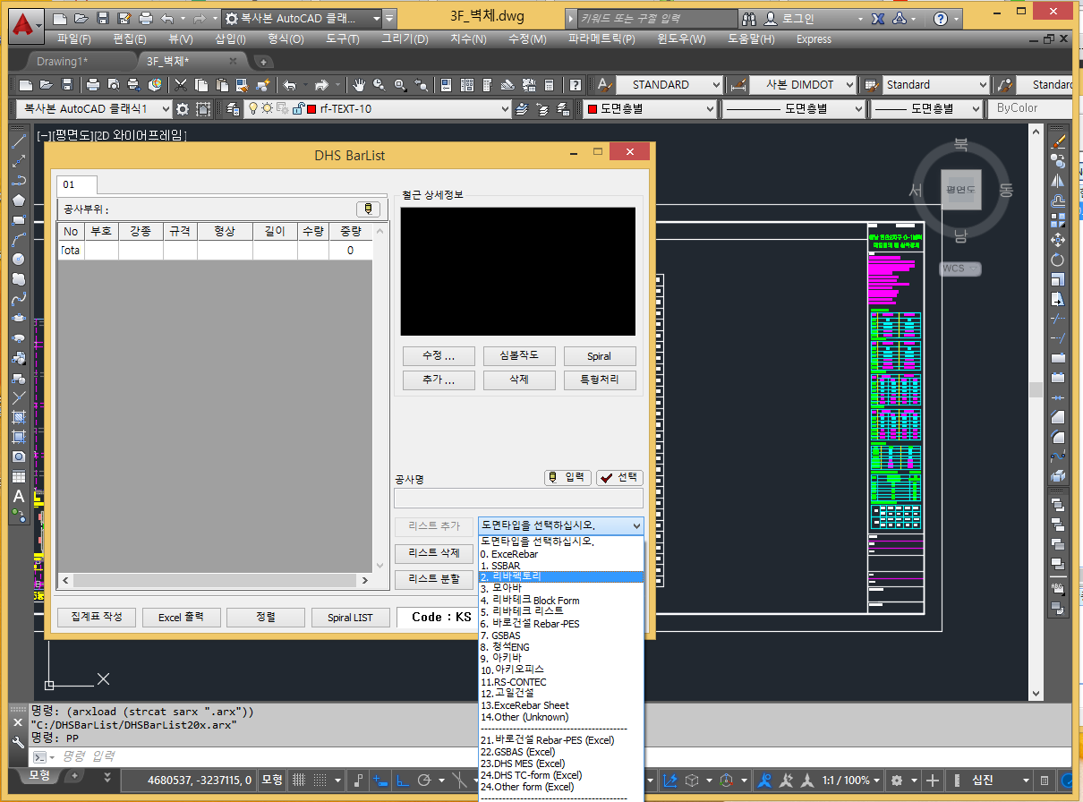Click the Help question mark in standard toolbar
Viewport: 1083px width, 802px height.
click(x=576, y=85)
